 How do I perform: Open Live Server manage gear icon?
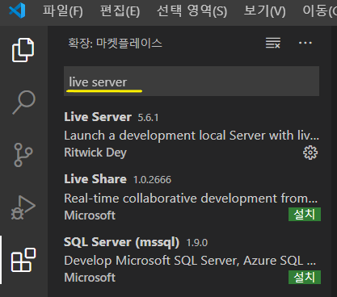pyautogui.click(x=310, y=153)
